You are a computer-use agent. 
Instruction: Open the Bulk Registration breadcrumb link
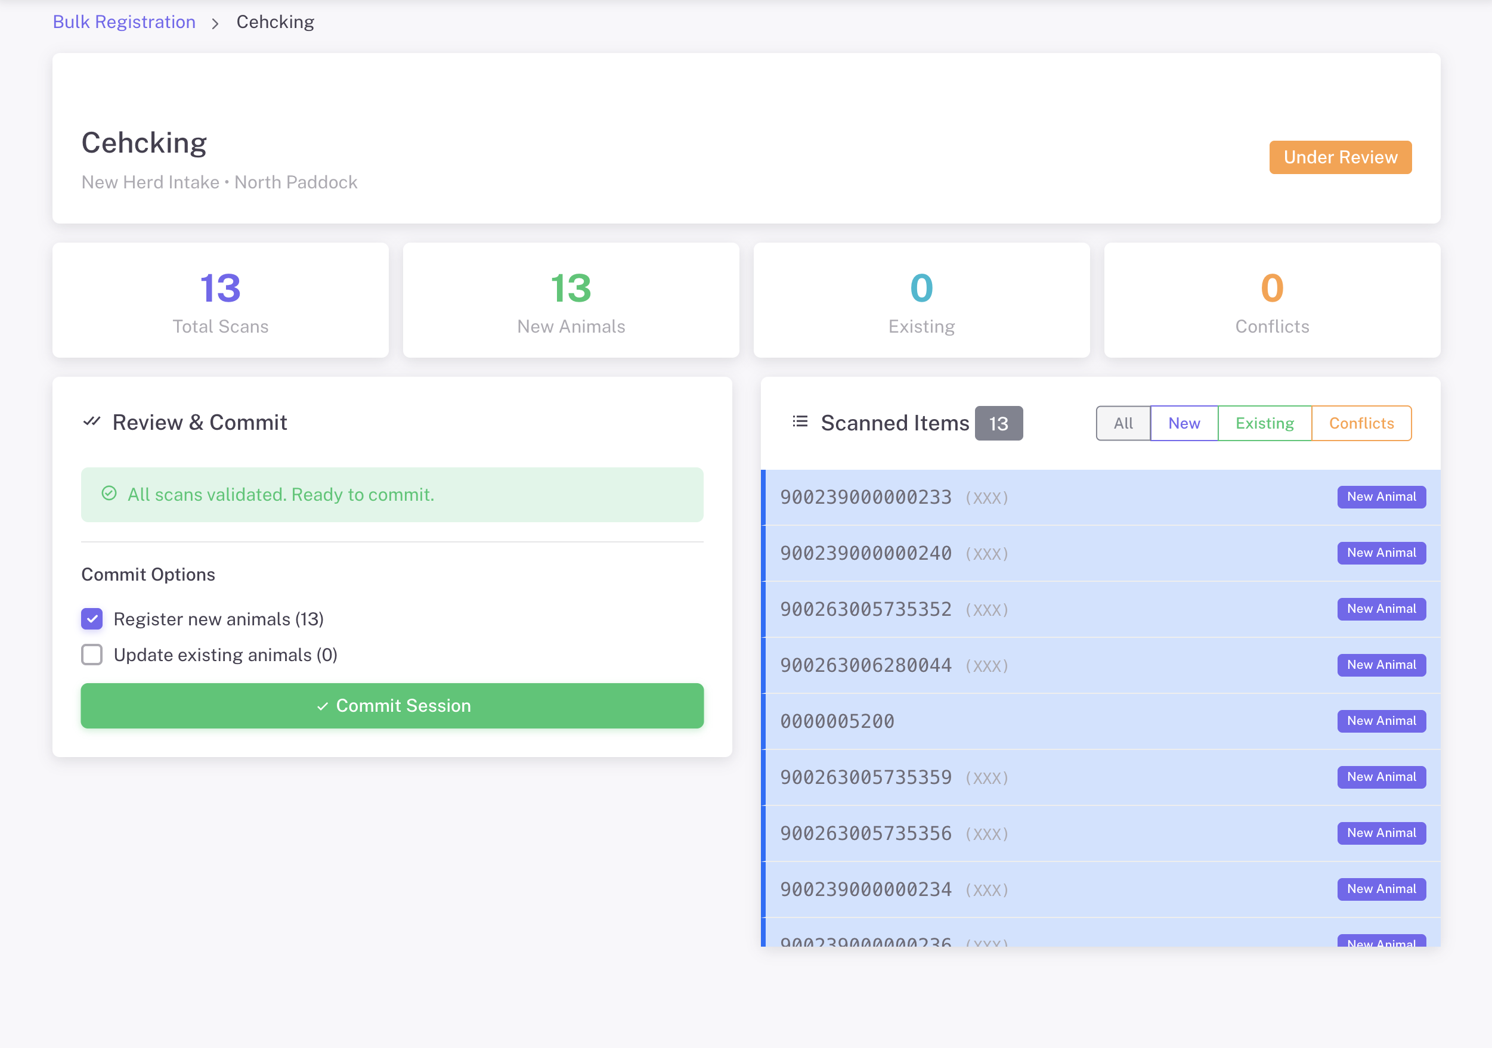click(x=124, y=21)
